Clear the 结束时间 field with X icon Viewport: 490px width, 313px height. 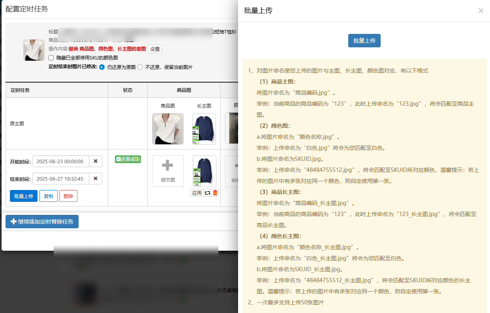coord(96,179)
